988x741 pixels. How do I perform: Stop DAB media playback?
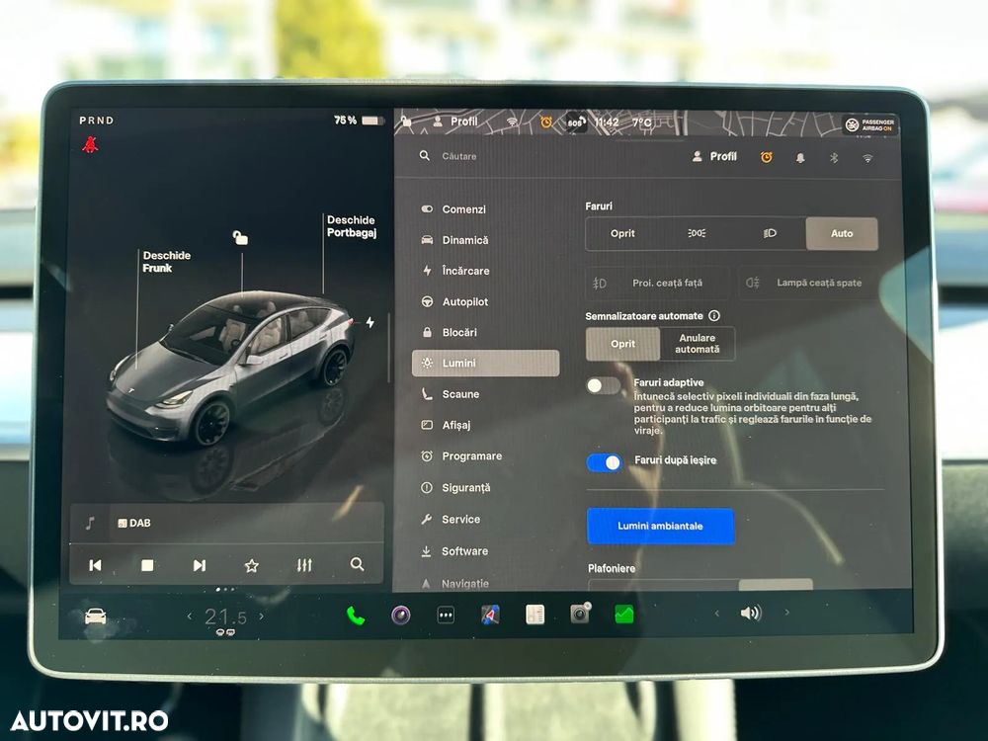pos(147,565)
